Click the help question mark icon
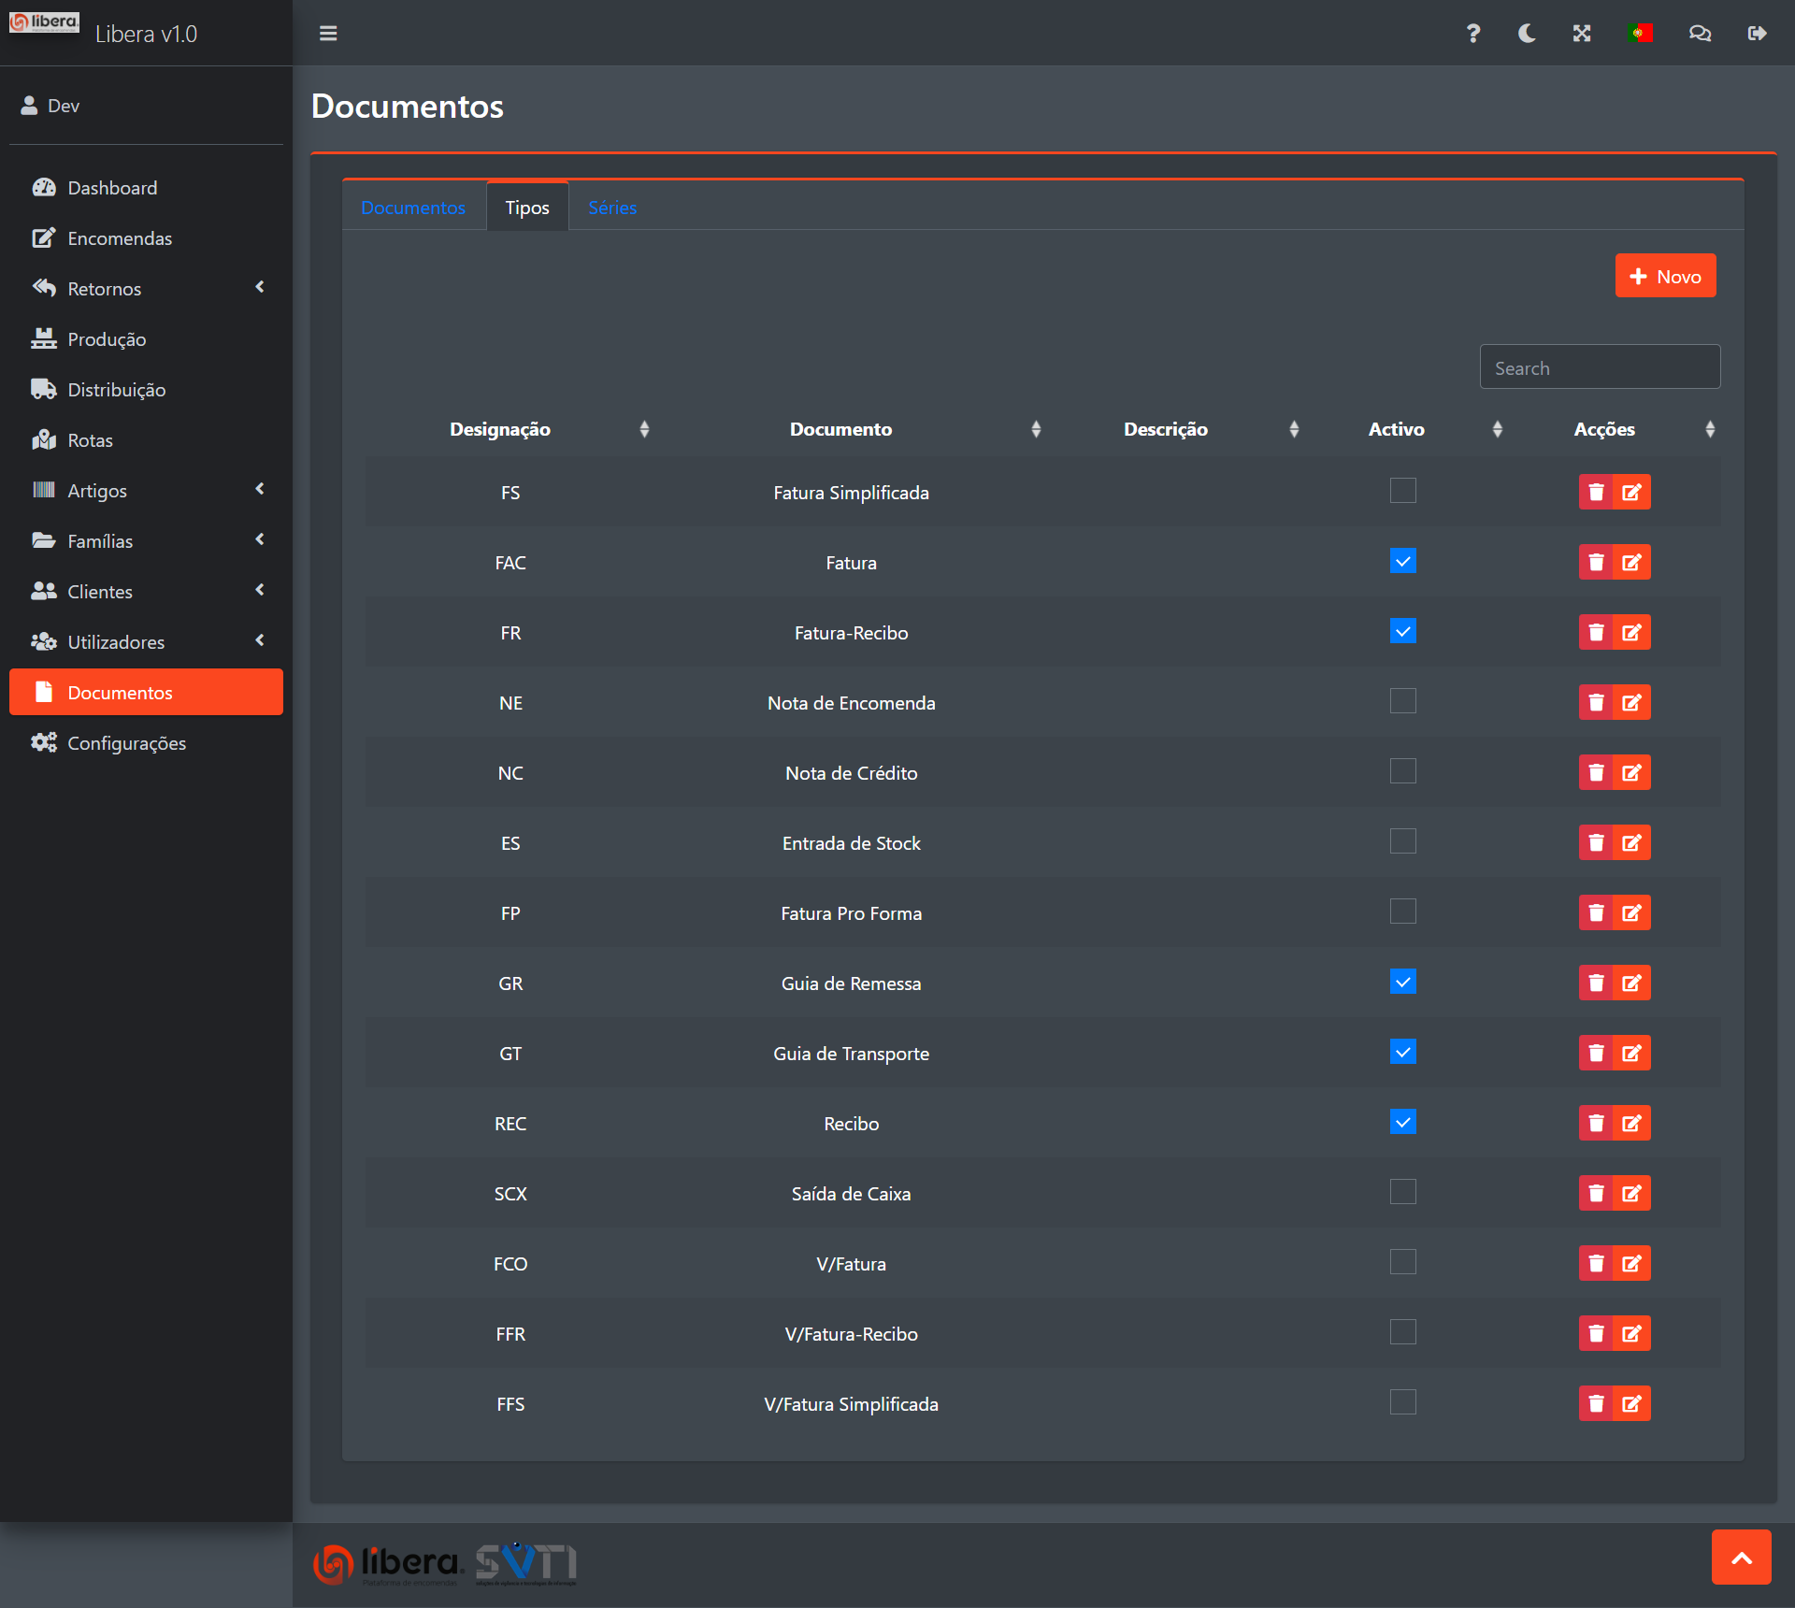 tap(1472, 34)
